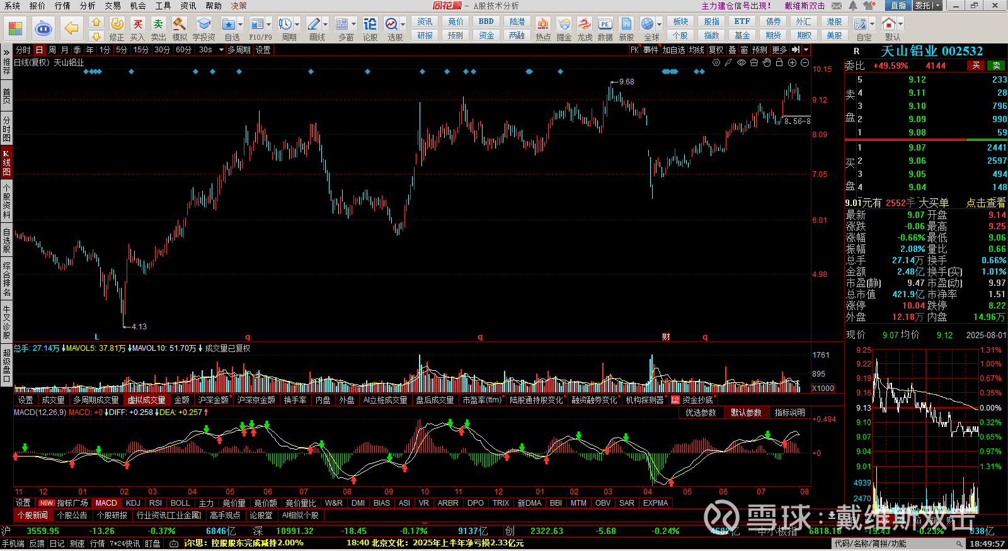Open the F10/F9 company info icon
1008x551 pixels.
[256, 24]
